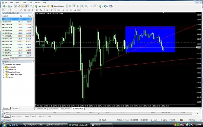Click the Windows Start button

pos(4,125)
